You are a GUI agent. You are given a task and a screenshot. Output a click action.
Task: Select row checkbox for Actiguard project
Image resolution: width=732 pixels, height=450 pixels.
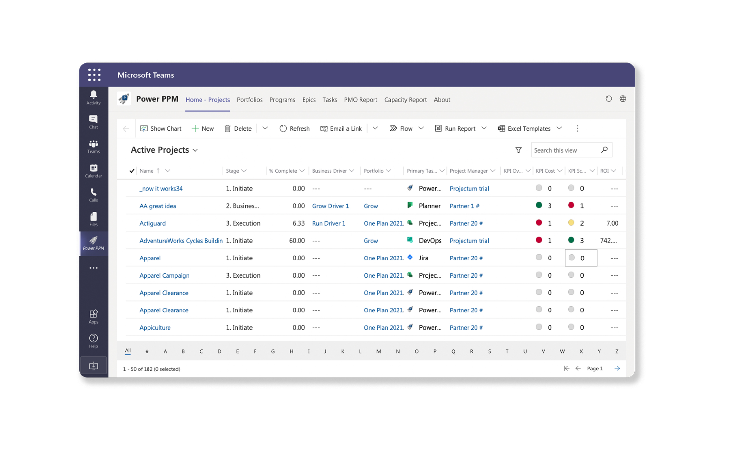132,223
